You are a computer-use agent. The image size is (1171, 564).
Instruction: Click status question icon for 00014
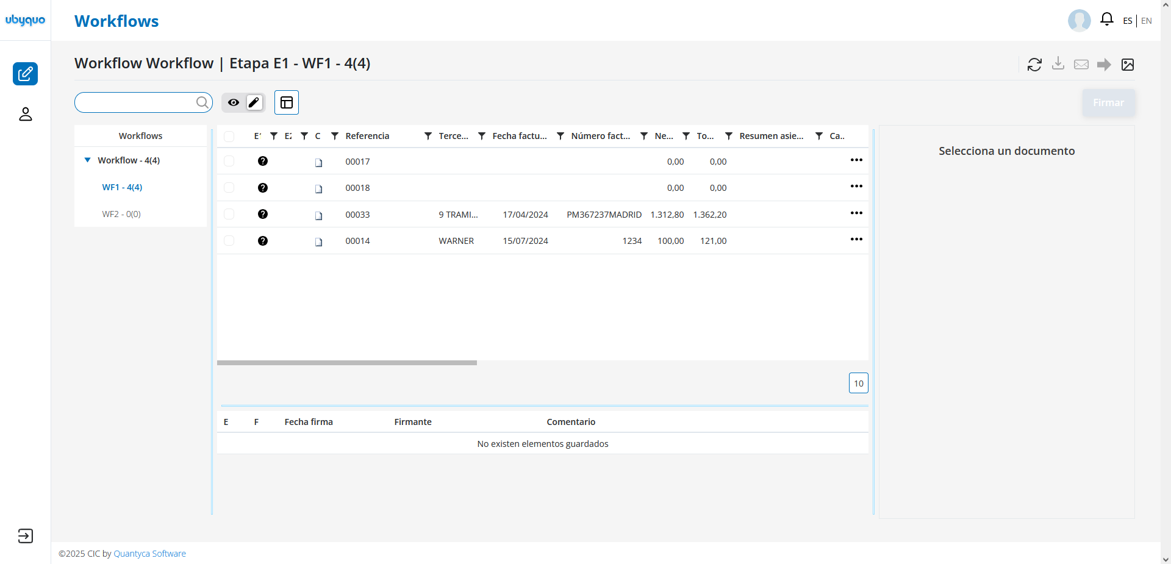coord(263,241)
